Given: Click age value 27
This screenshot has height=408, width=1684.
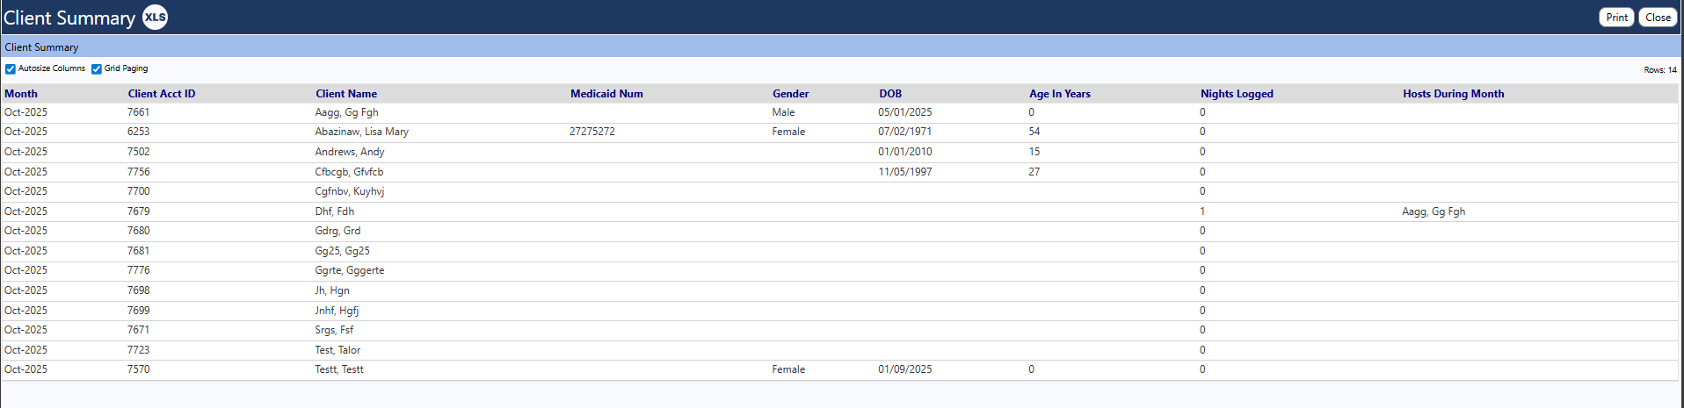Looking at the screenshot, I should coord(1034,172).
